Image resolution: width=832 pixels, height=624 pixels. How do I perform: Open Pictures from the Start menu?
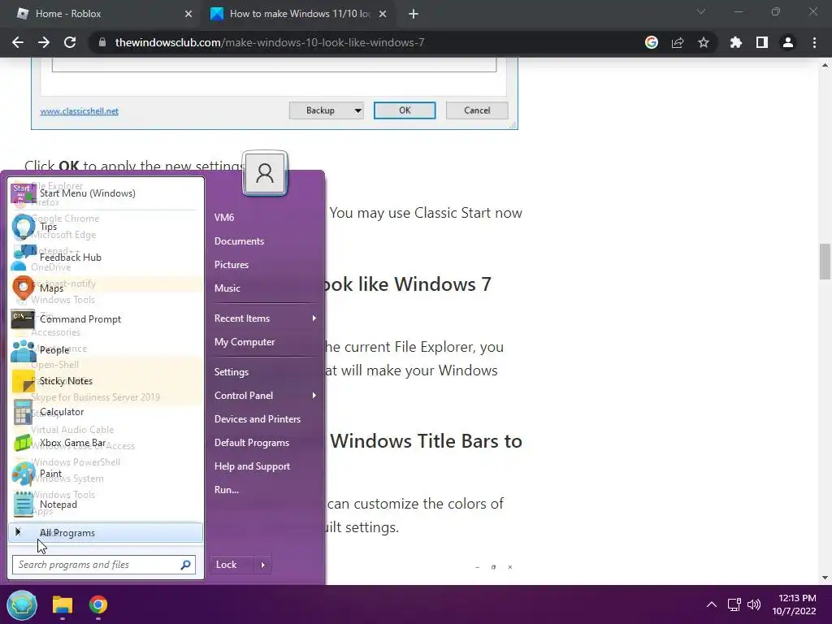click(232, 265)
